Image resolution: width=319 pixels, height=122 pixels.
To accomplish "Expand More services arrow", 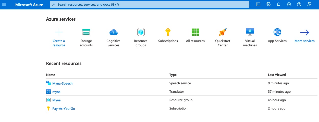I will (x=304, y=32).
